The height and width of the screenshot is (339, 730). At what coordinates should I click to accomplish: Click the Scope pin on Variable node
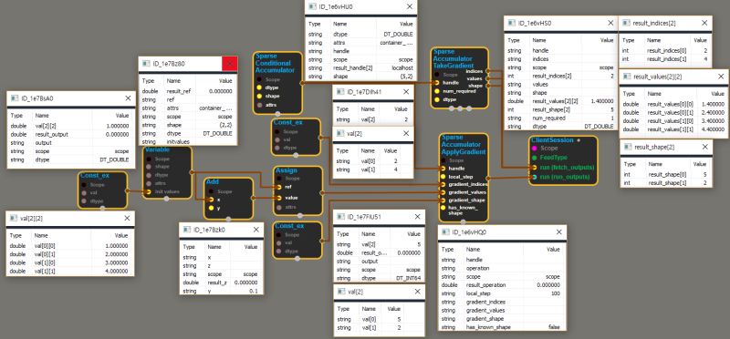[149, 159]
